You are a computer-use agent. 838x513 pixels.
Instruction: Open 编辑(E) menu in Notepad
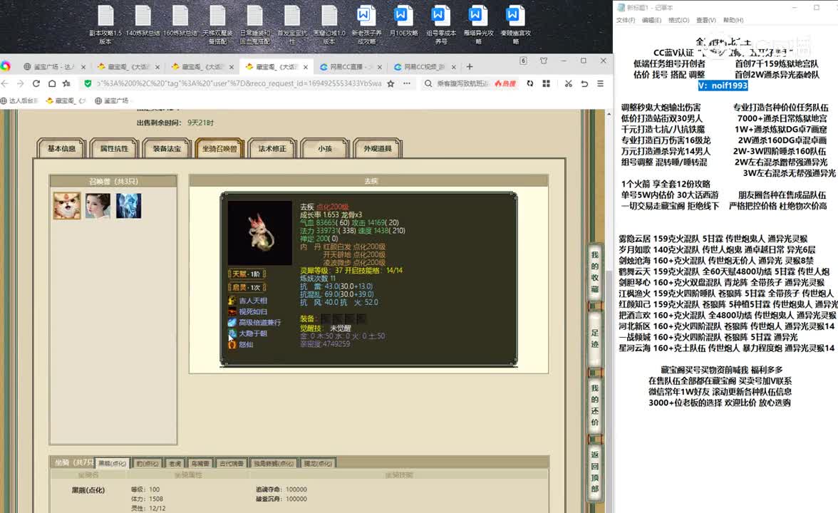click(x=651, y=20)
